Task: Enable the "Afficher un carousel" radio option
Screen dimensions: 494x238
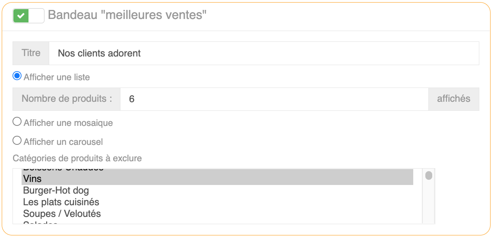Action: 17,141
